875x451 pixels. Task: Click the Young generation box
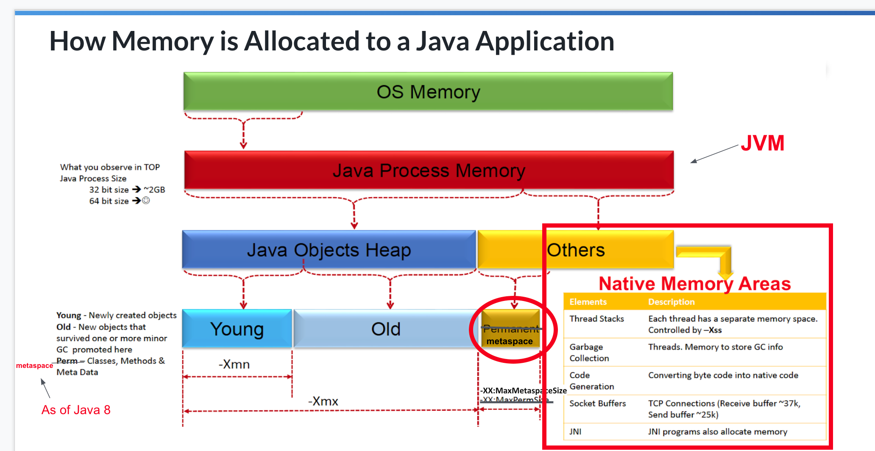(237, 329)
